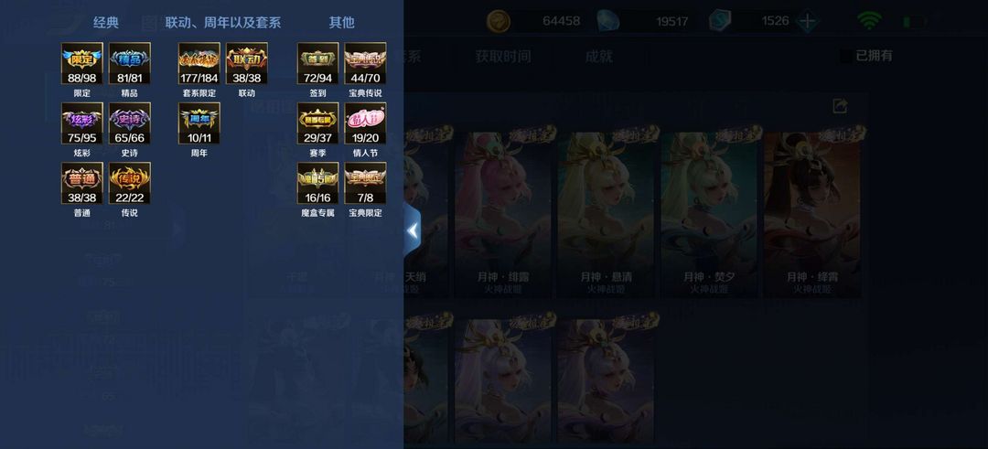Choose the 联动 collaboration badge
The image size is (988, 449).
coord(247,64)
